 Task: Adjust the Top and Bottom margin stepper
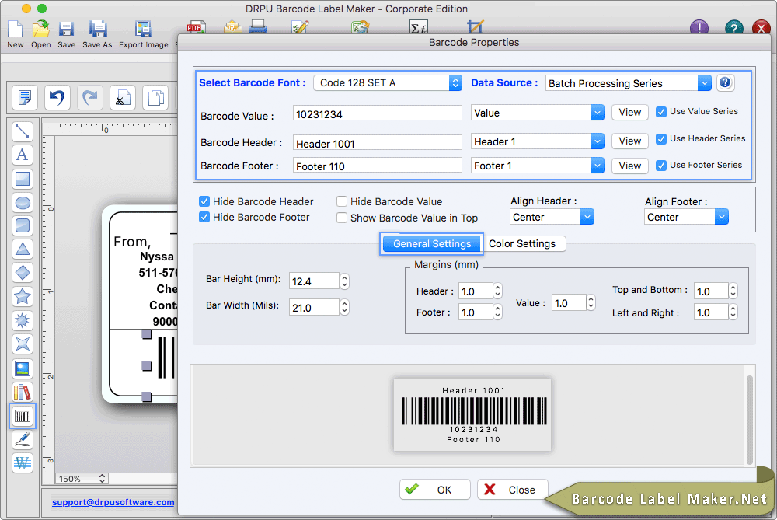(x=733, y=291)
